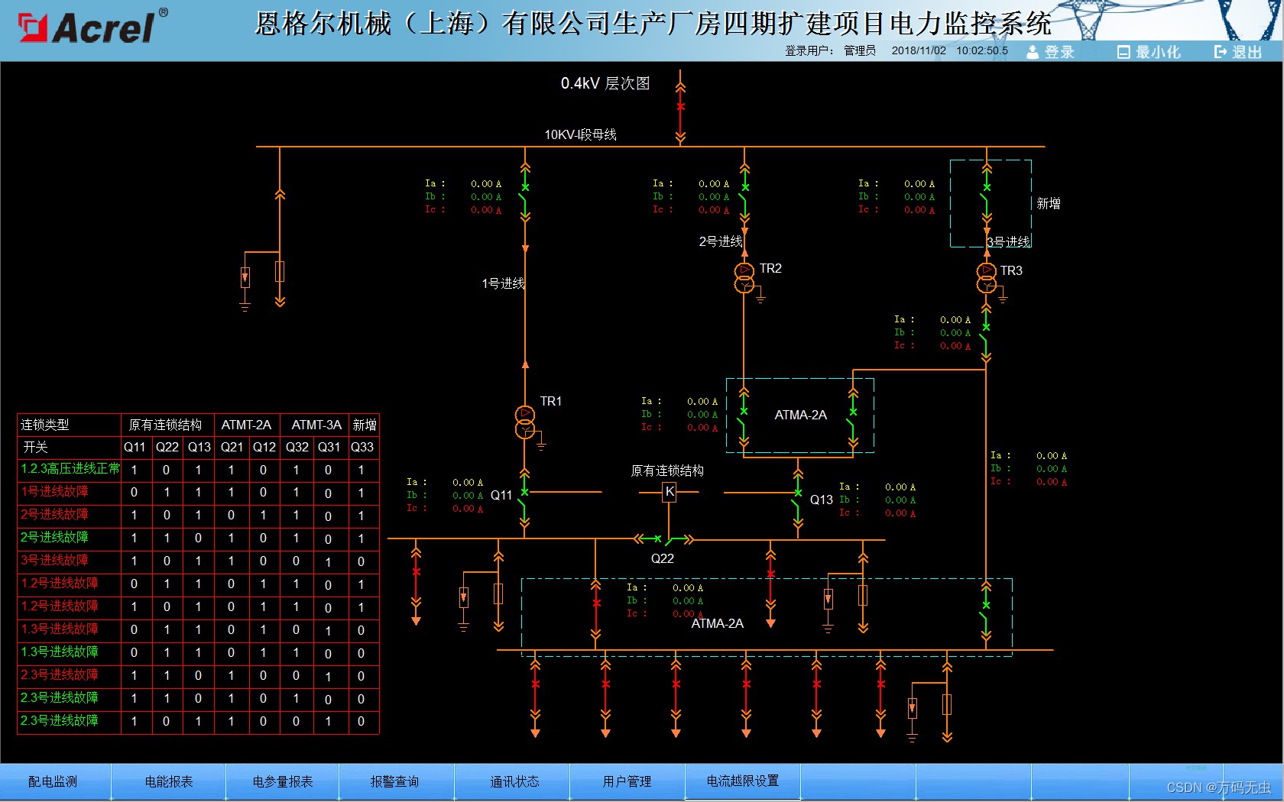1284x802 pixels.
Task: Click the TR1 transformer symbol
Action: click(525, 422)
